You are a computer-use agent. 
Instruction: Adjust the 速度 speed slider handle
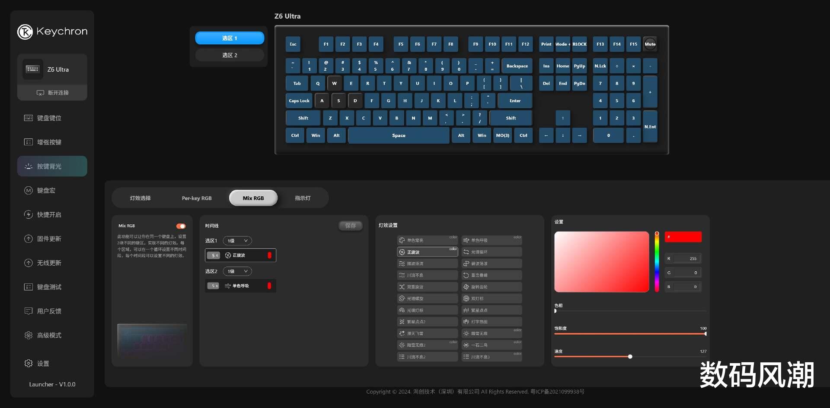(x=630, y=357)
